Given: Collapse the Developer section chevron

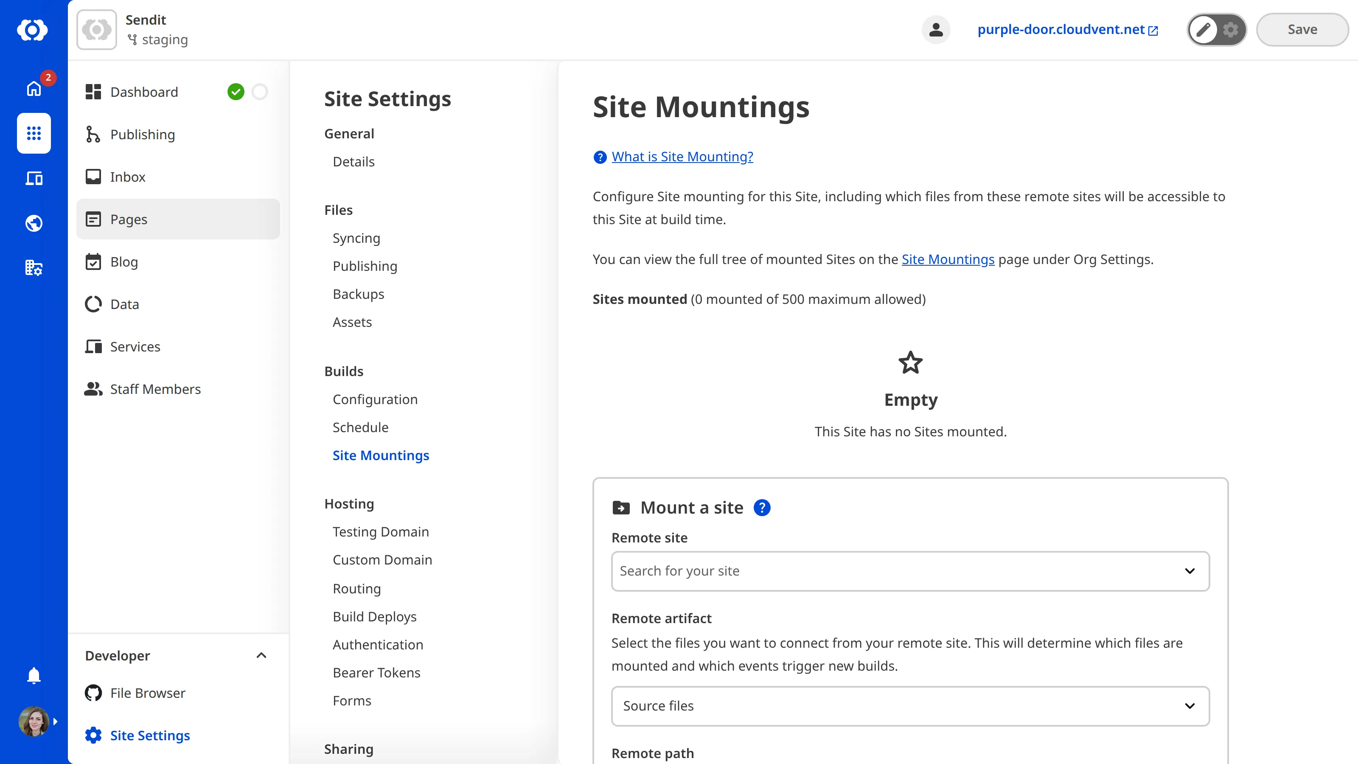Looking at the screenshot, I should click(261, 655).
